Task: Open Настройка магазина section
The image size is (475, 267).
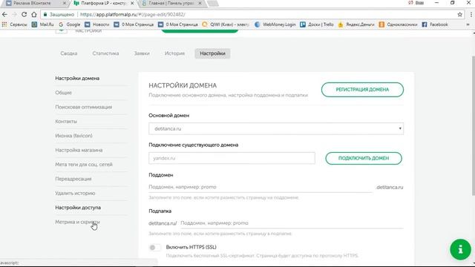Action: click(79, 150)
